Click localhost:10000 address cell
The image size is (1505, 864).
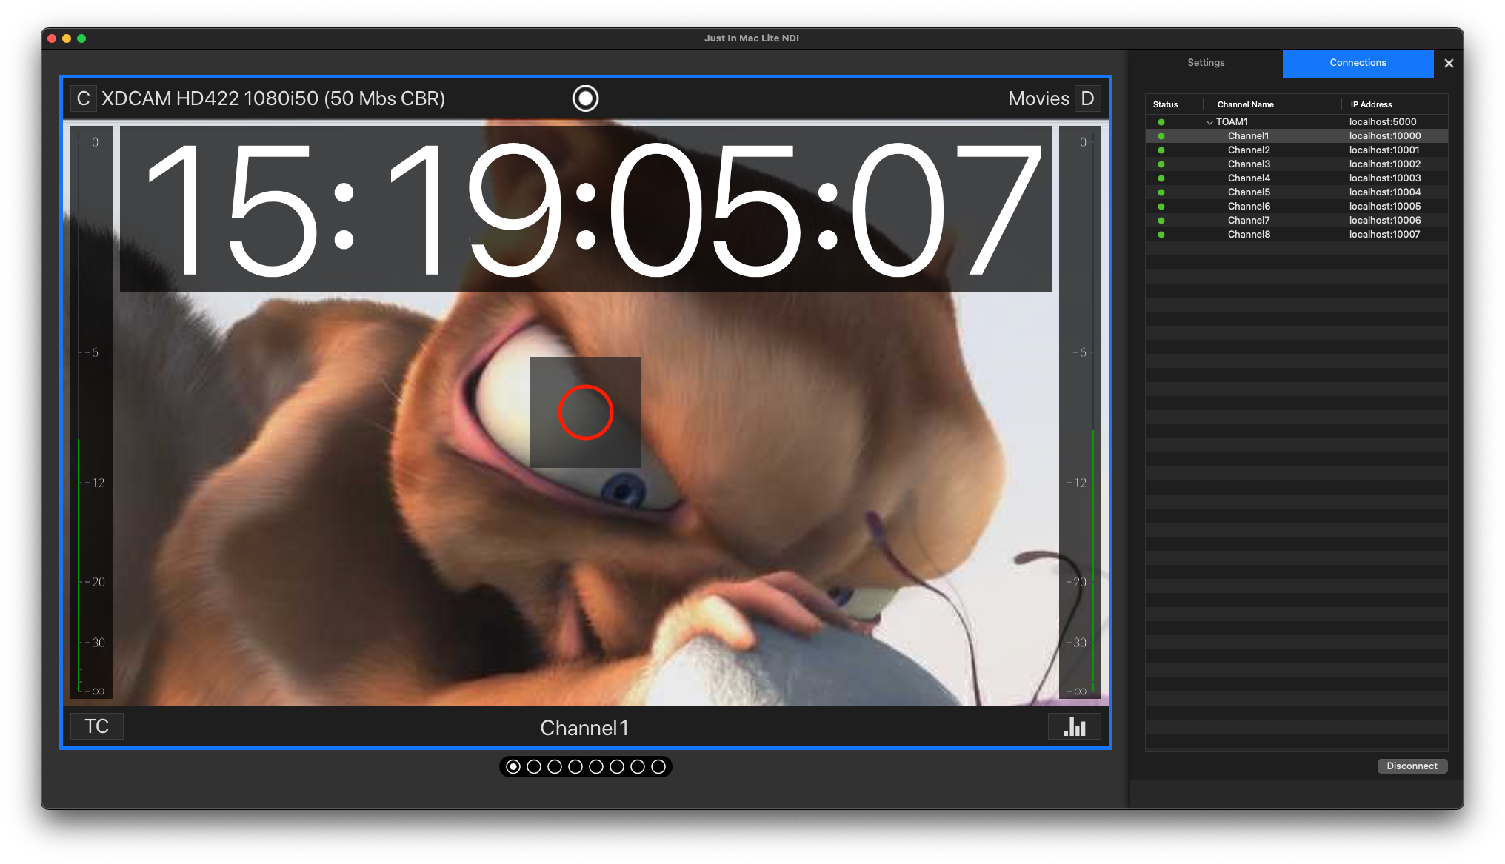coord(1385,136)
